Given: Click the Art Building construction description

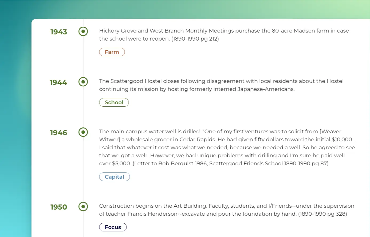Looking at the screenshot, I should pyautogui.click(x=226, y=206).
